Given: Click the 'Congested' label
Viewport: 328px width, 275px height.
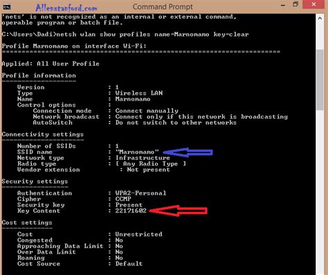Looking at the screenshot, I should (x=35, y=240).
